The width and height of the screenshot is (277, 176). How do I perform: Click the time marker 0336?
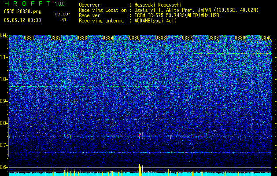(161, 38)
